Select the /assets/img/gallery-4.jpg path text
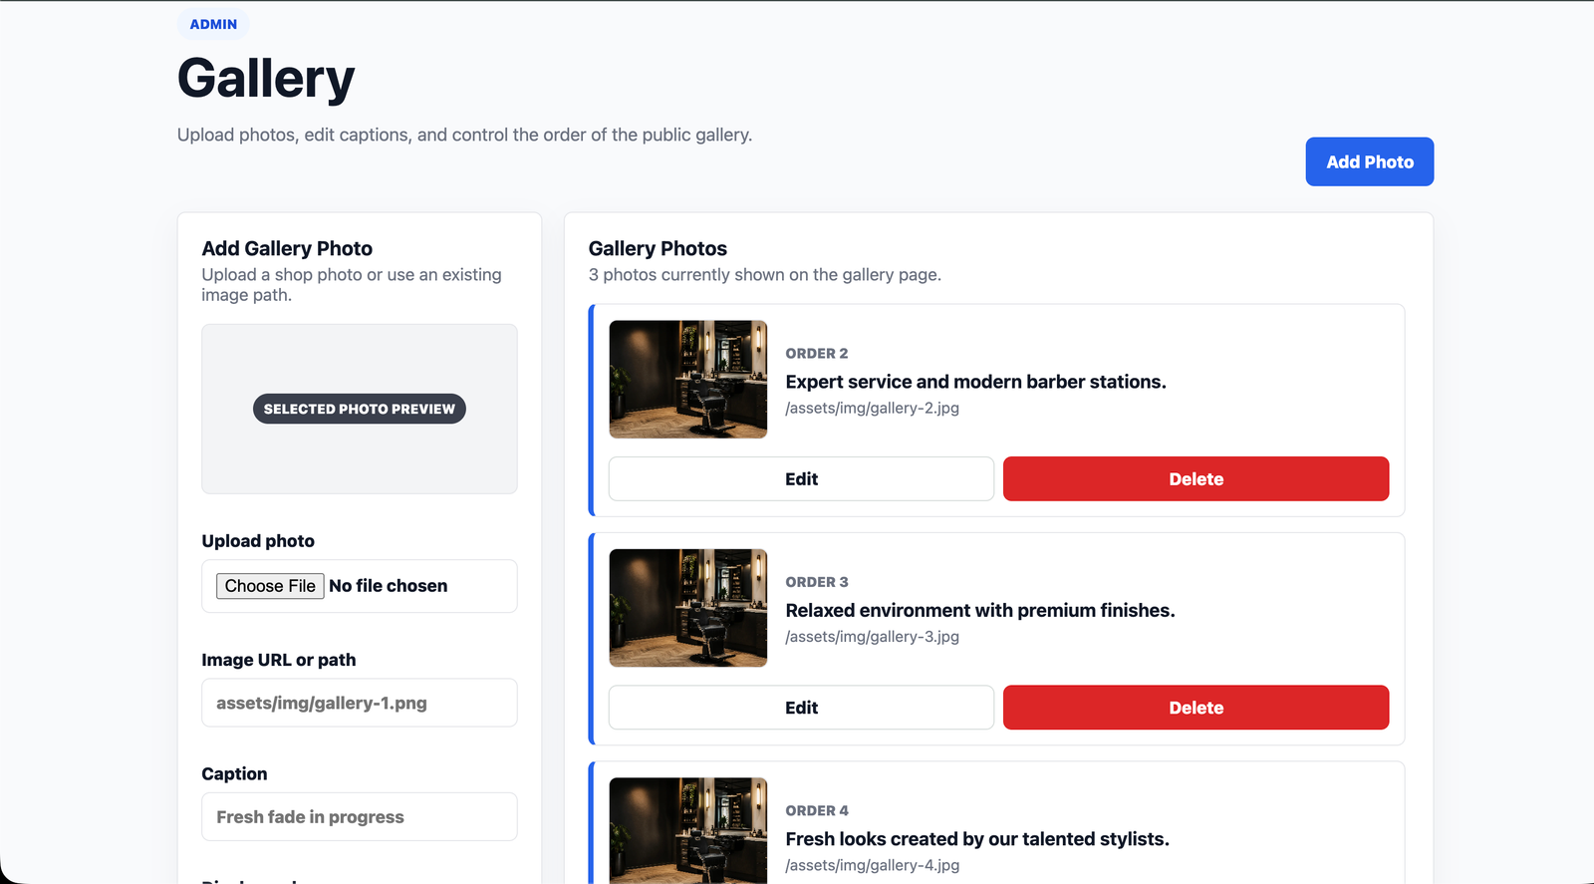The width and height of the screenshot is (1594, 884). tap(872, 865)
